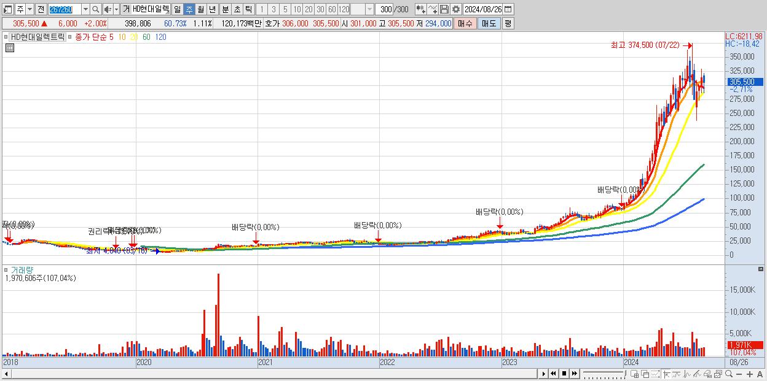Choose the 20 interval button
The image size is (767, 381).
click(309, 9)
